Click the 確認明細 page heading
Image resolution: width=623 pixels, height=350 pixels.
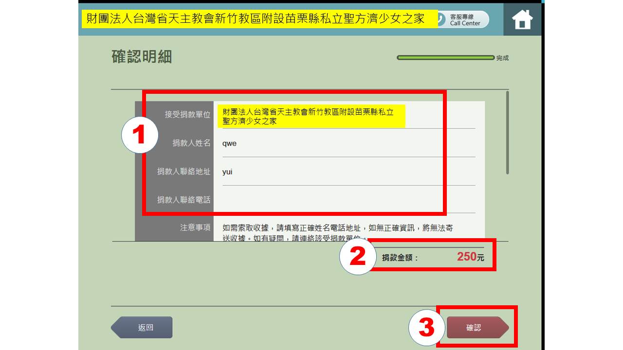point(142,57)
